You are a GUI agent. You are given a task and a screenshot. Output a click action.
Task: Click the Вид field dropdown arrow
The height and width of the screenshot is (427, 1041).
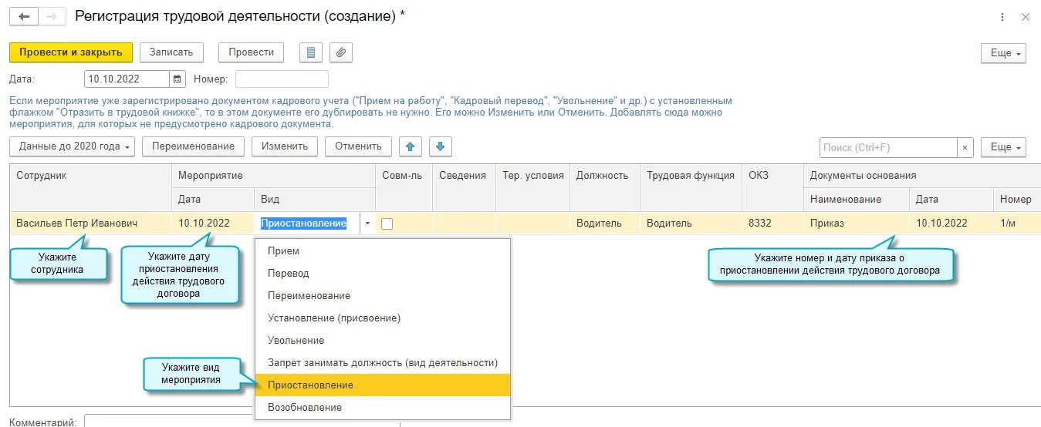point(367,224)
